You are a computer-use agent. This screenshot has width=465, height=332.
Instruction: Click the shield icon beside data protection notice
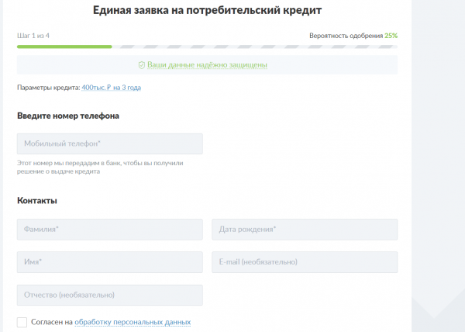(142, 65)
